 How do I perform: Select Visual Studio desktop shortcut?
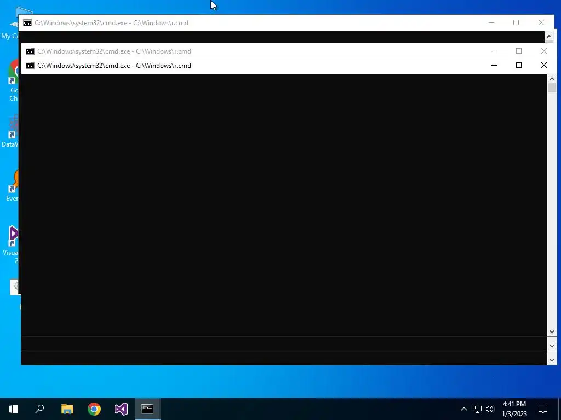(12, 244)
